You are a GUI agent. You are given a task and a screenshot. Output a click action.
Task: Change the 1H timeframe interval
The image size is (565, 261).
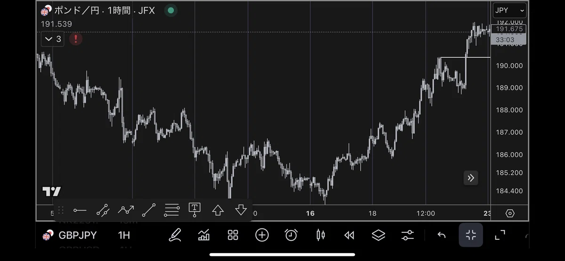[x=124, y=235]
